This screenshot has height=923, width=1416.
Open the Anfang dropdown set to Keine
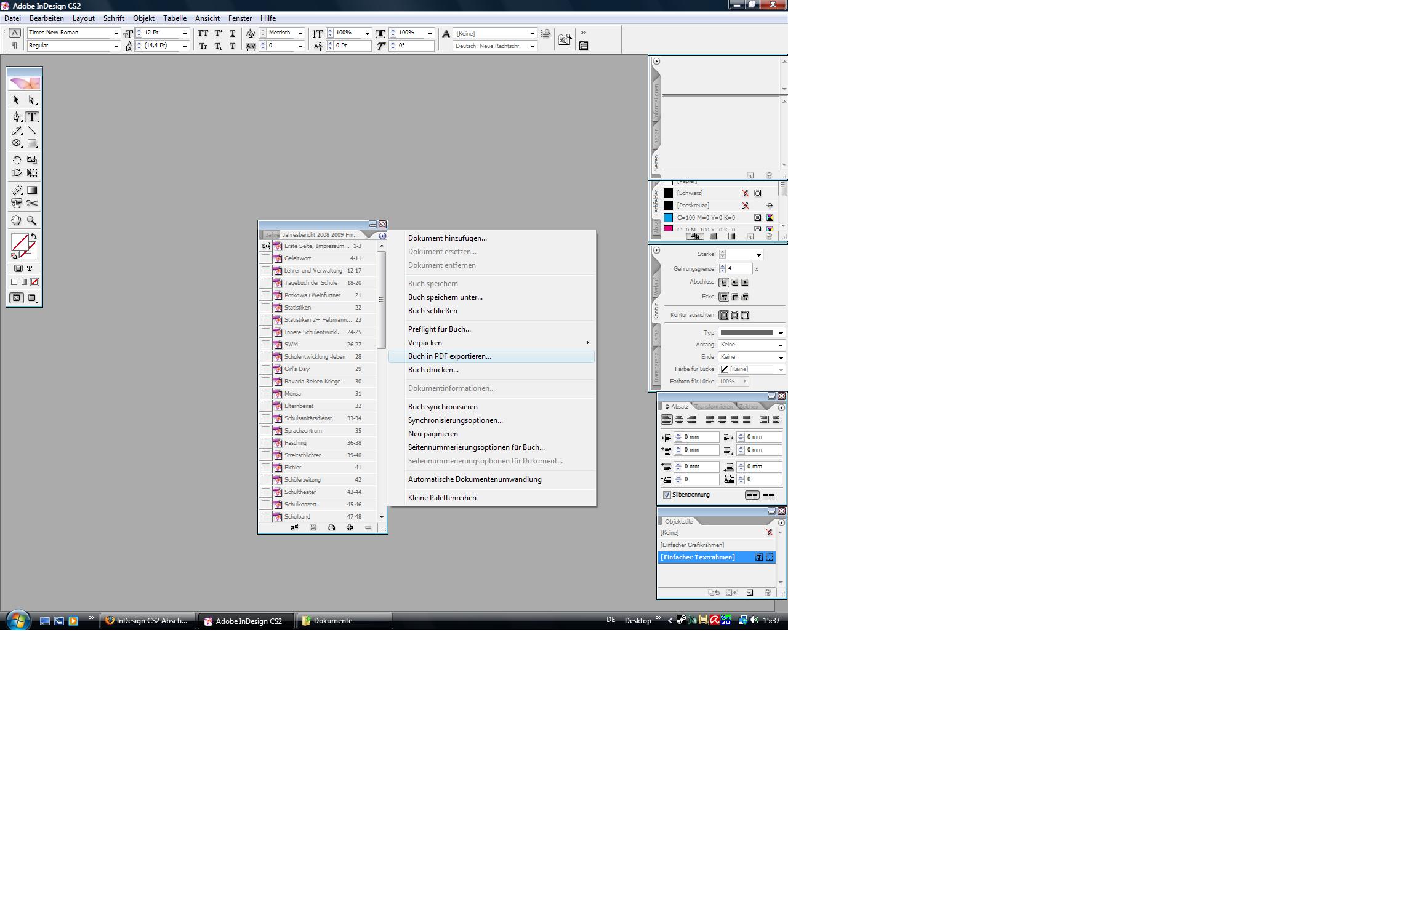(781, 345)
